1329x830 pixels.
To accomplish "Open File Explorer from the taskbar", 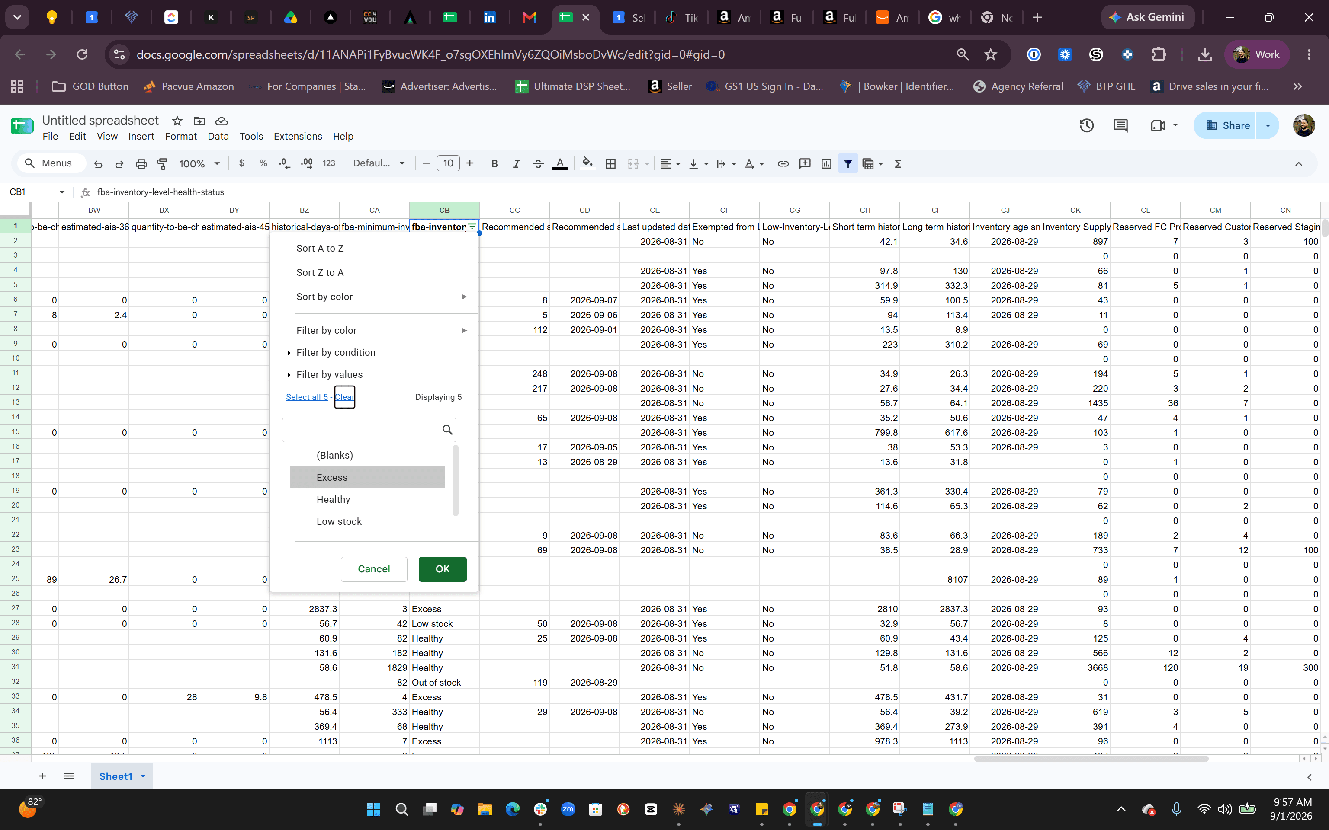I will (x=485, y=809).
